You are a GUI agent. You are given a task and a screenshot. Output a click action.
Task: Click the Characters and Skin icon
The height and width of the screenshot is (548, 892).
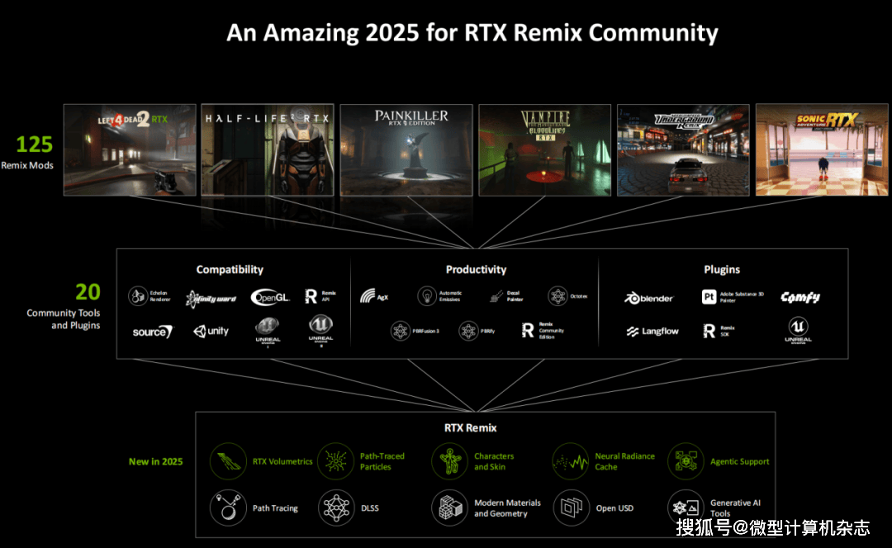[x=450, y=461]
